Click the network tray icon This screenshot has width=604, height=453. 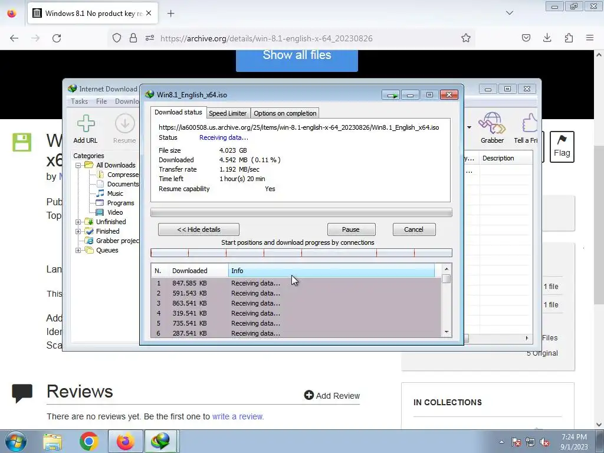[530, 442]
